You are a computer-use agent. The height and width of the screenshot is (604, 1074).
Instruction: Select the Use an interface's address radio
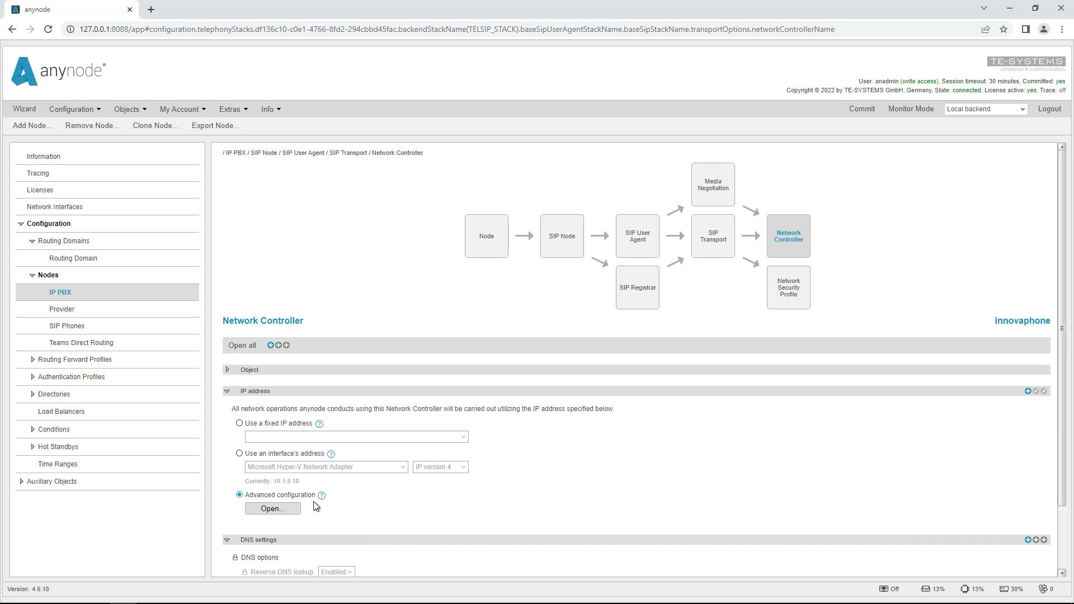click(239, 454)
